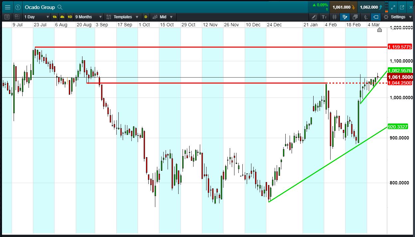Switch to the 1h timeframe
The image size is (415, 237).
(x=55, y=17)
